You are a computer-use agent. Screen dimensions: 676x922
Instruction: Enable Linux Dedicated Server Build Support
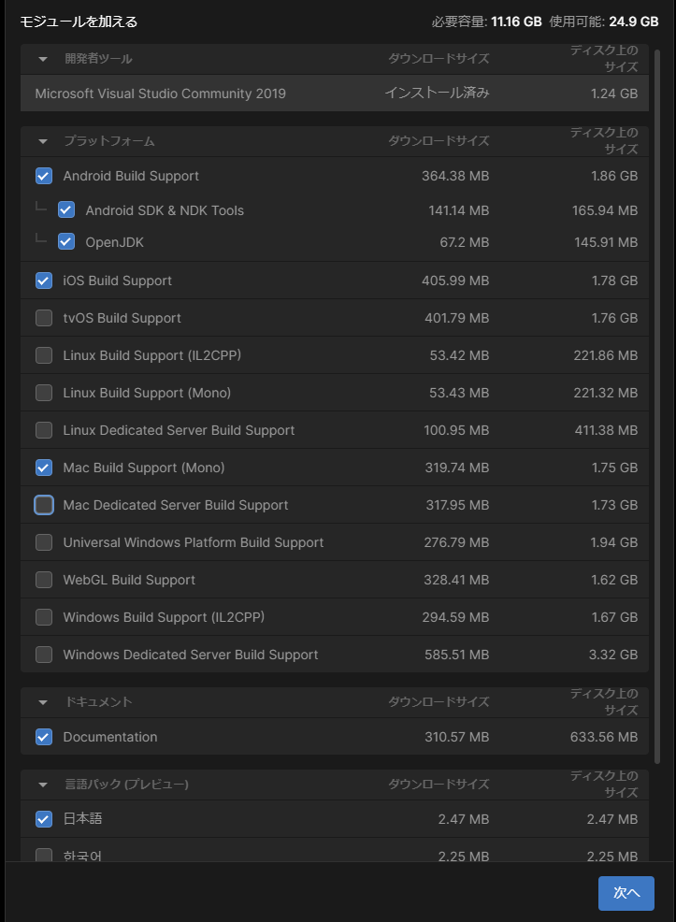44,430
